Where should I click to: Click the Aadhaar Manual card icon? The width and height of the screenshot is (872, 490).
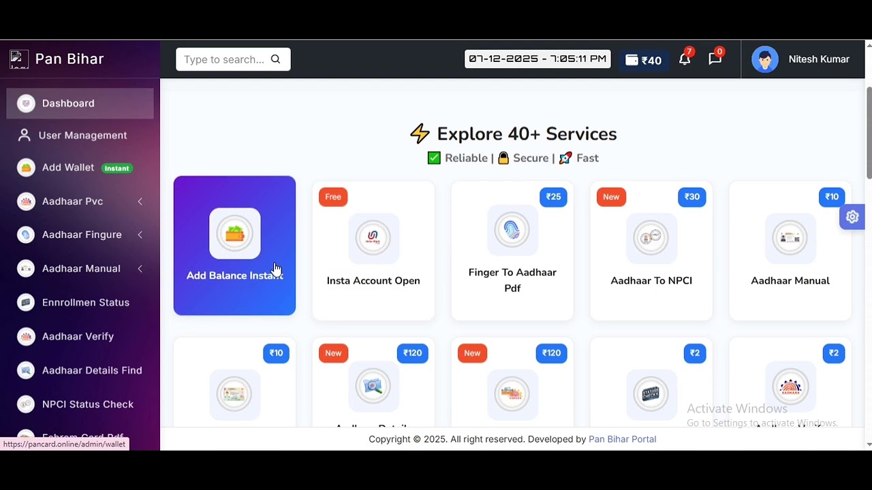pos(790,238)
